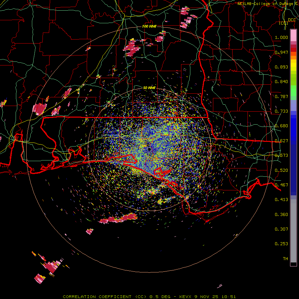299x299 pixels.
Task: Select the 0.840 scale value
Action: 281,82
